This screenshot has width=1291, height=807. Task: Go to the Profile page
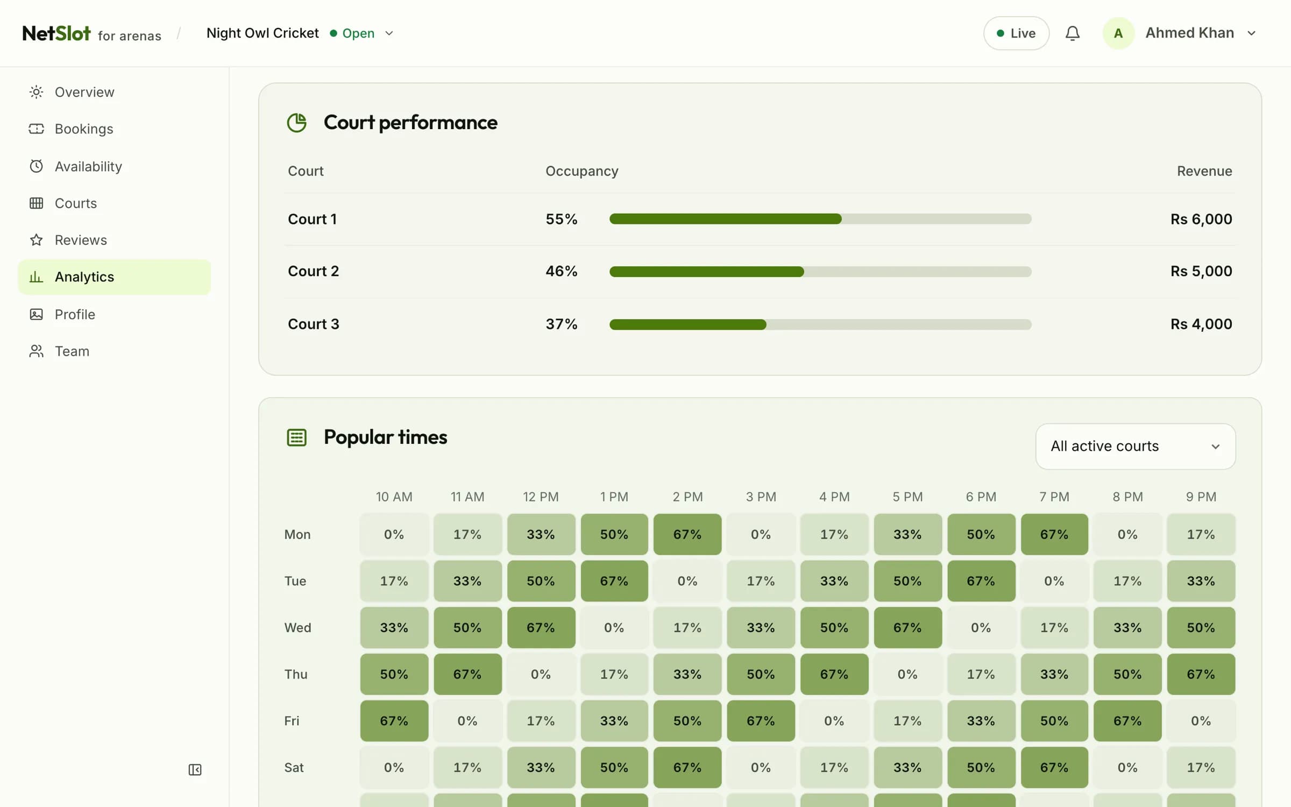click(x=114, y=314)
